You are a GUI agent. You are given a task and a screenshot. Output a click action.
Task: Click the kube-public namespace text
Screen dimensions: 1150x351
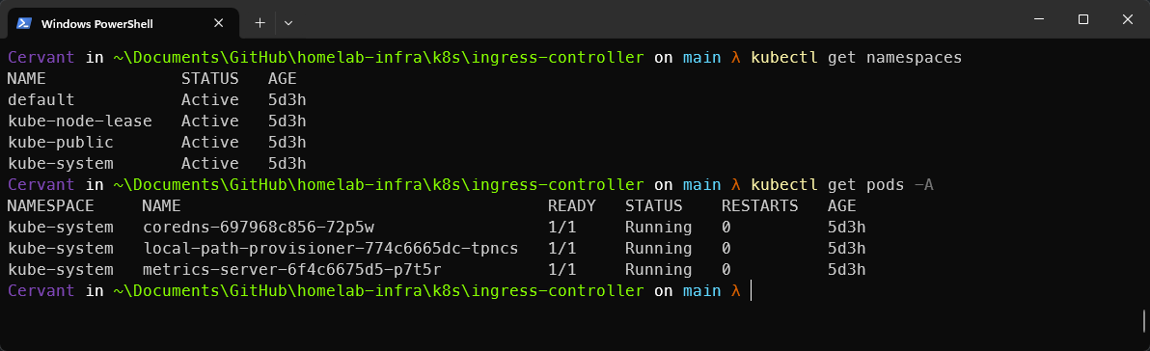60,142
